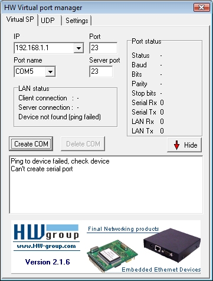Click the 'Serial Rx' counter label
The height and width of the screenshot is (281, 213).
tap(144, 103)
